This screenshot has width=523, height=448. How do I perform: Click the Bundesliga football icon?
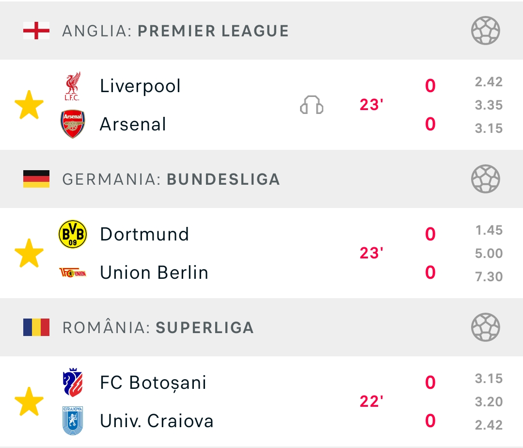pyautogui.click(x=485, y=179)
